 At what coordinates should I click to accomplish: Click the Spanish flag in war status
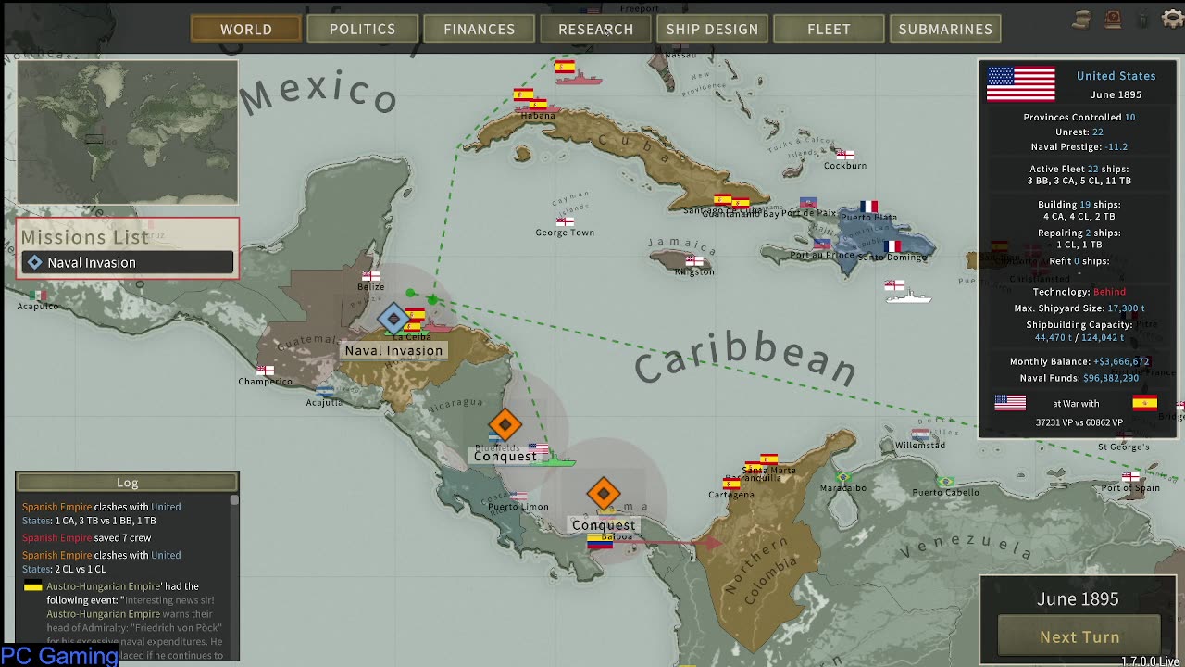(1145, 403)
